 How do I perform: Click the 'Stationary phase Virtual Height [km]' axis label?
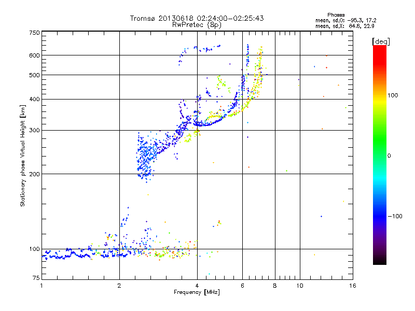coord(23,155)
